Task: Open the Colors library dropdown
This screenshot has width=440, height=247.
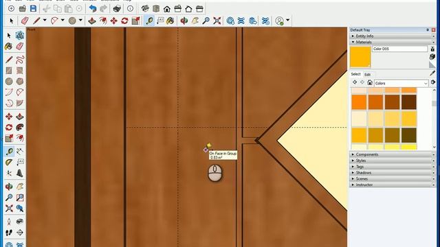Action: [401, 83]
